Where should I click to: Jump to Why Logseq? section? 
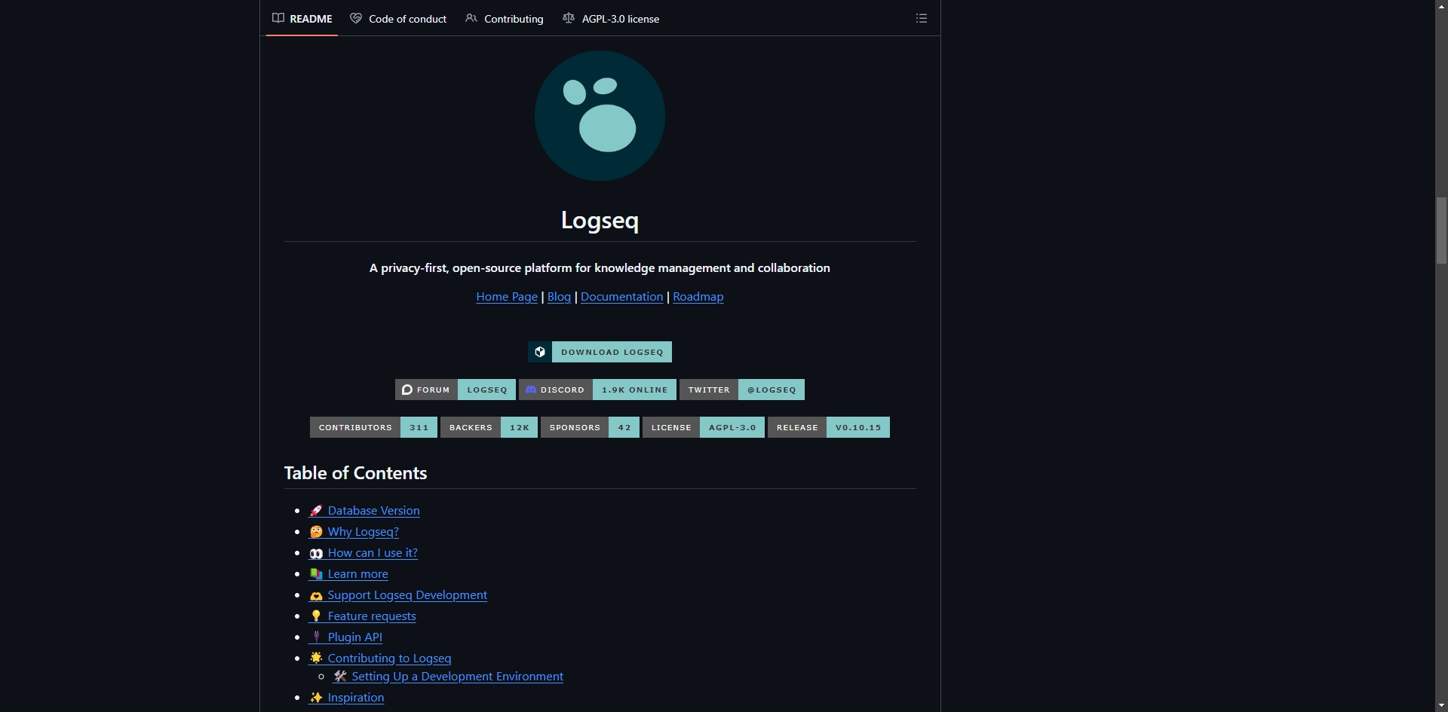354,532
